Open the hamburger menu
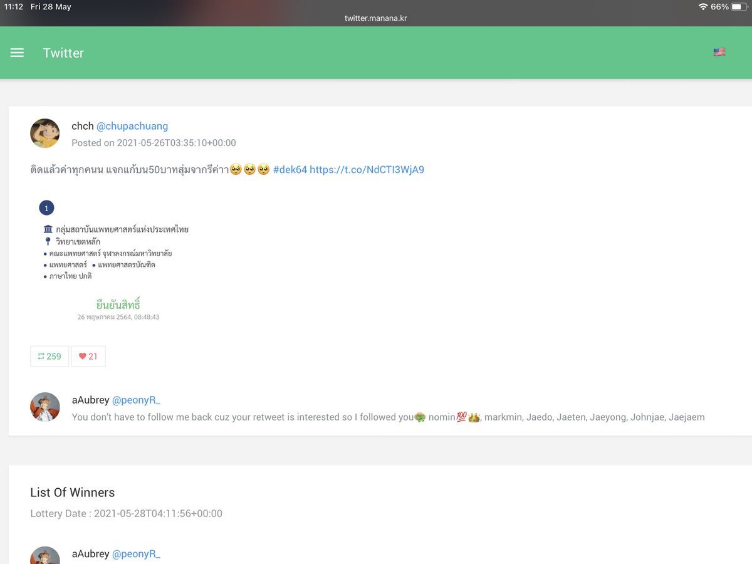The height and width of the screenshot is (564, 752). click(17, 53)
